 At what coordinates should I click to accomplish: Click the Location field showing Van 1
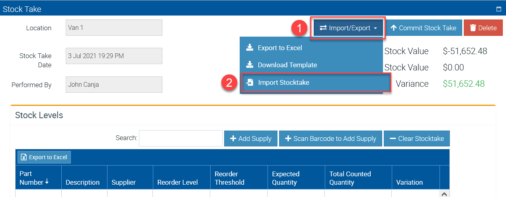pyautogui.click(x=114, y=28)
